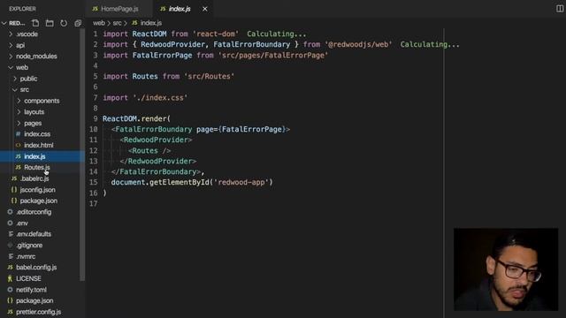Open index.css in the file tree
The height and width of the screenshot is (318, 566).
click(x=37, y=134)
